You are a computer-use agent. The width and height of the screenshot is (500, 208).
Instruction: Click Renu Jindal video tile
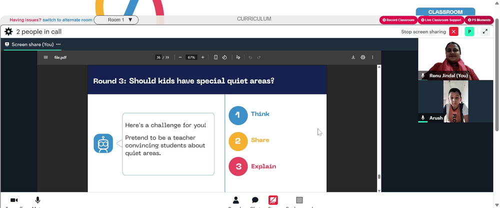coord(455,59)
